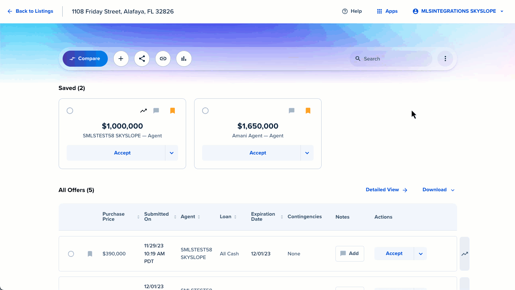Image resolution: width=515 pixels, height=290 pixels.
Task: Select the $1,650,000 saved offer radio
Action: tap(205, 111)
